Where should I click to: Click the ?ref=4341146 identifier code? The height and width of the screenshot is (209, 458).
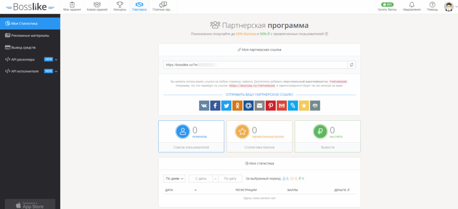(338, 82)
